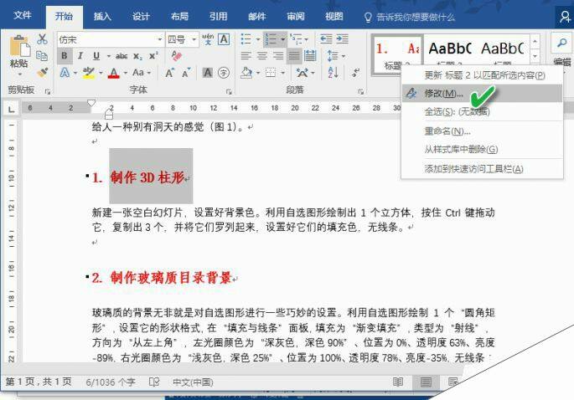The height and width of the screenshot is (400, 574).
Task: Click the Find magnifier icon
Action: coord(561,44)
